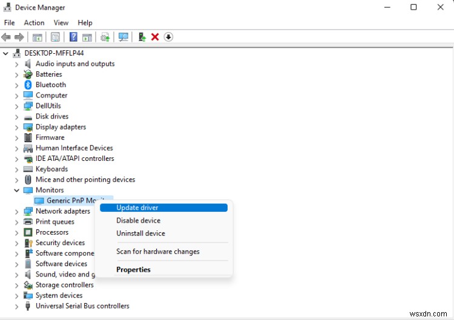Image resolution: width=454 pixels, height=320 pixels.
Task: Click the down-arrow Disable device toolbar icon
Action: pos(168,37)
